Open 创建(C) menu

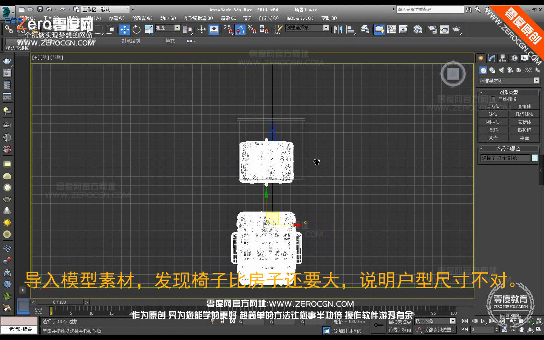[x=117, y=18]
